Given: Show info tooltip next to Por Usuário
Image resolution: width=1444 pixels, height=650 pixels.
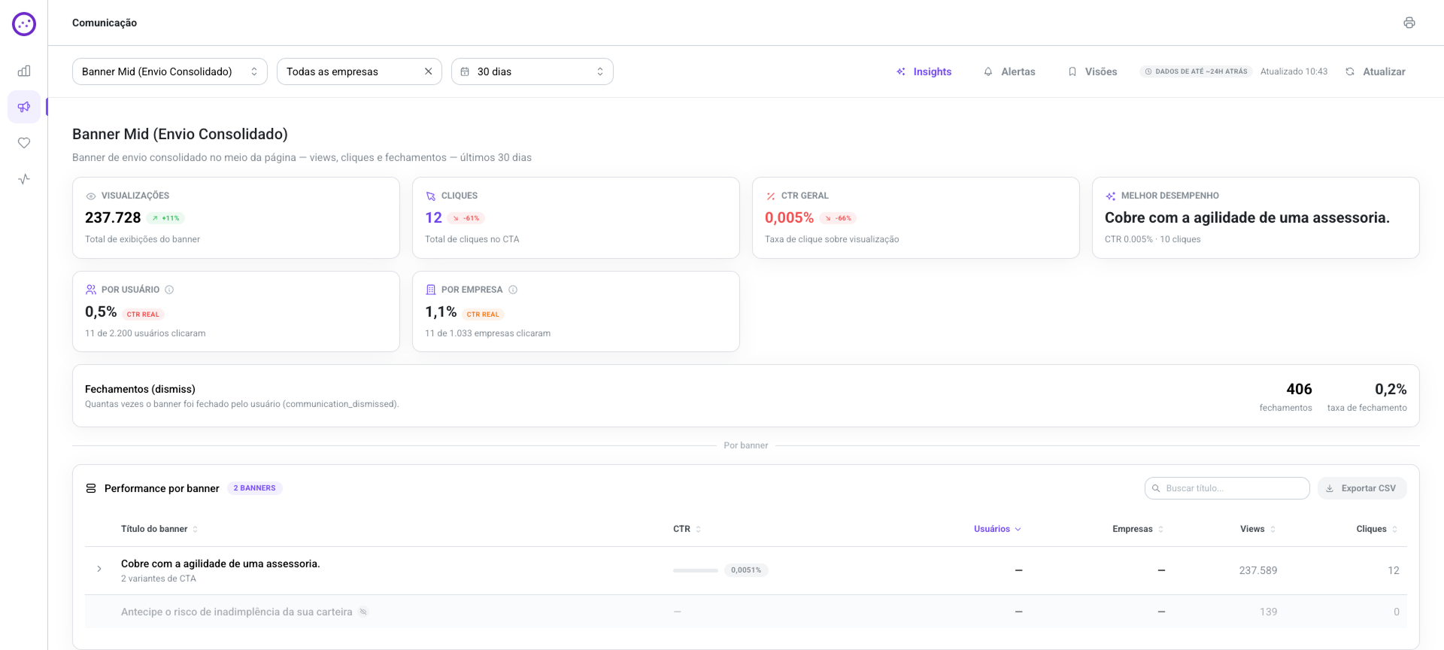Looking at the screenshot, I should click(169, 290).
